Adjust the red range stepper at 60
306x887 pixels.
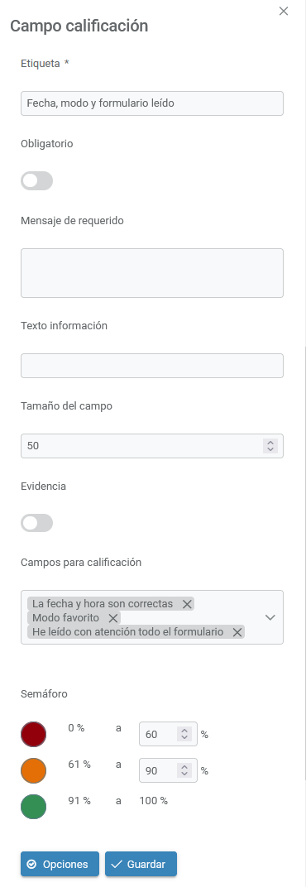coord(184,734)
